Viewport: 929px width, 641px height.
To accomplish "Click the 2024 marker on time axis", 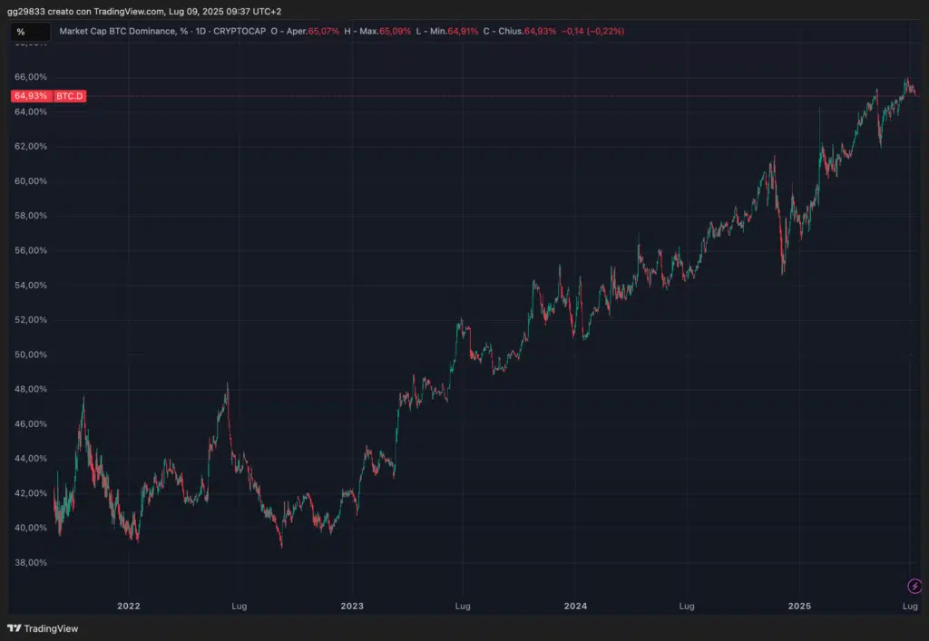I will (x=575, y=606).
